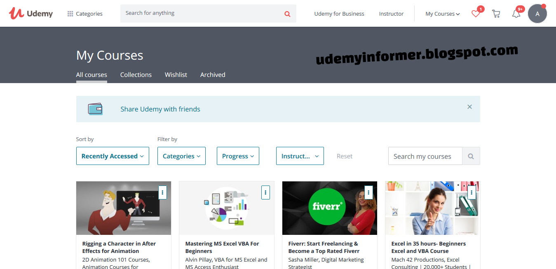Click the profile avatar
556x269 pixels.
(x=537, y=13)
